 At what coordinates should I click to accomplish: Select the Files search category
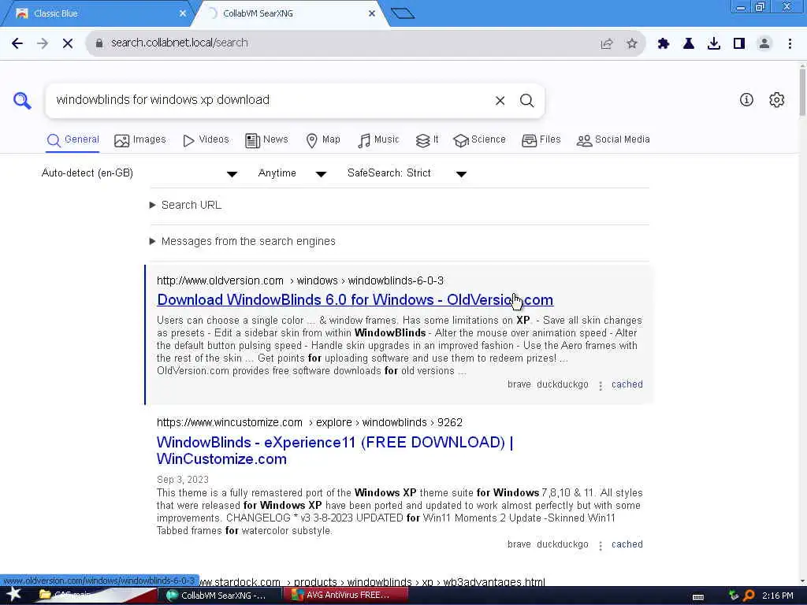coord(541,140)
